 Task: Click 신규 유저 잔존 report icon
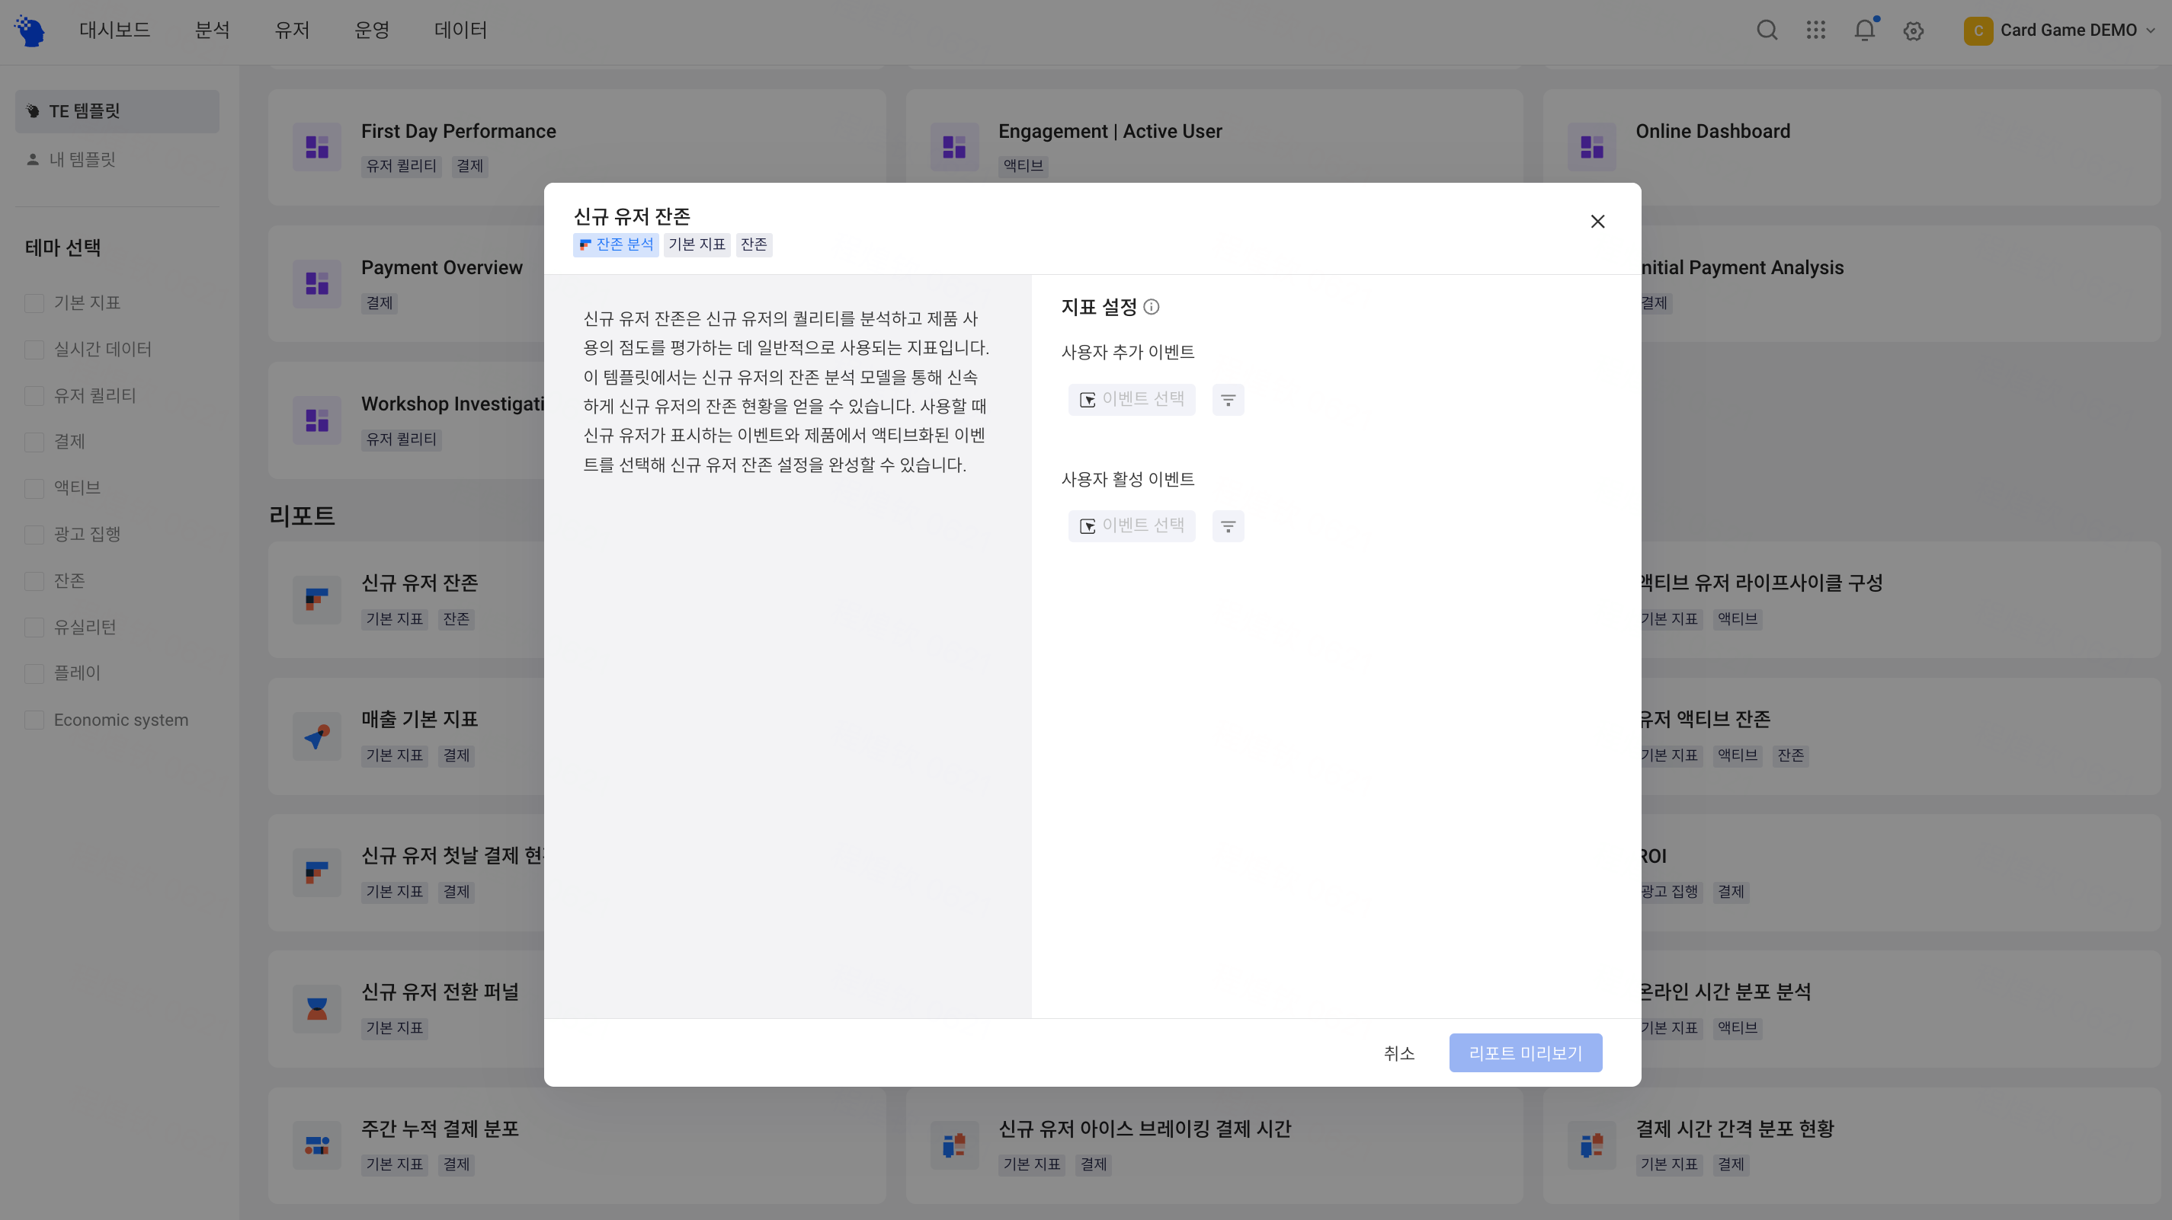317,599
